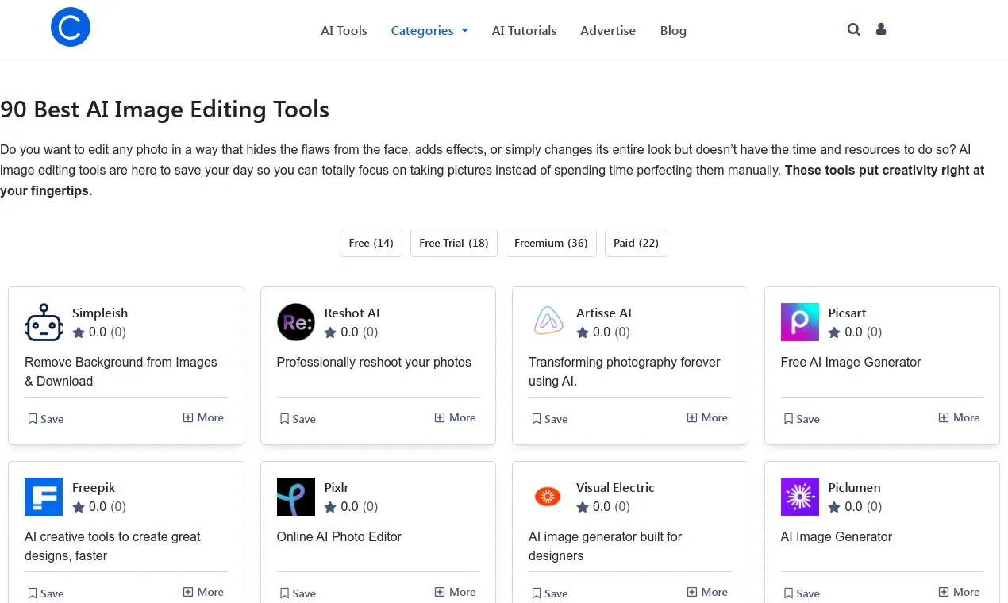Save Simpleish with the bookmark button
This screenshot has width=1008, height=603.
(45, 419)
